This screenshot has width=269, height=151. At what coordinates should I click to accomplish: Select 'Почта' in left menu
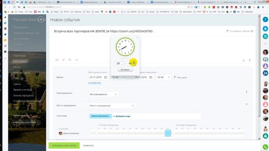pyautogui.click(x=17, y=67)
